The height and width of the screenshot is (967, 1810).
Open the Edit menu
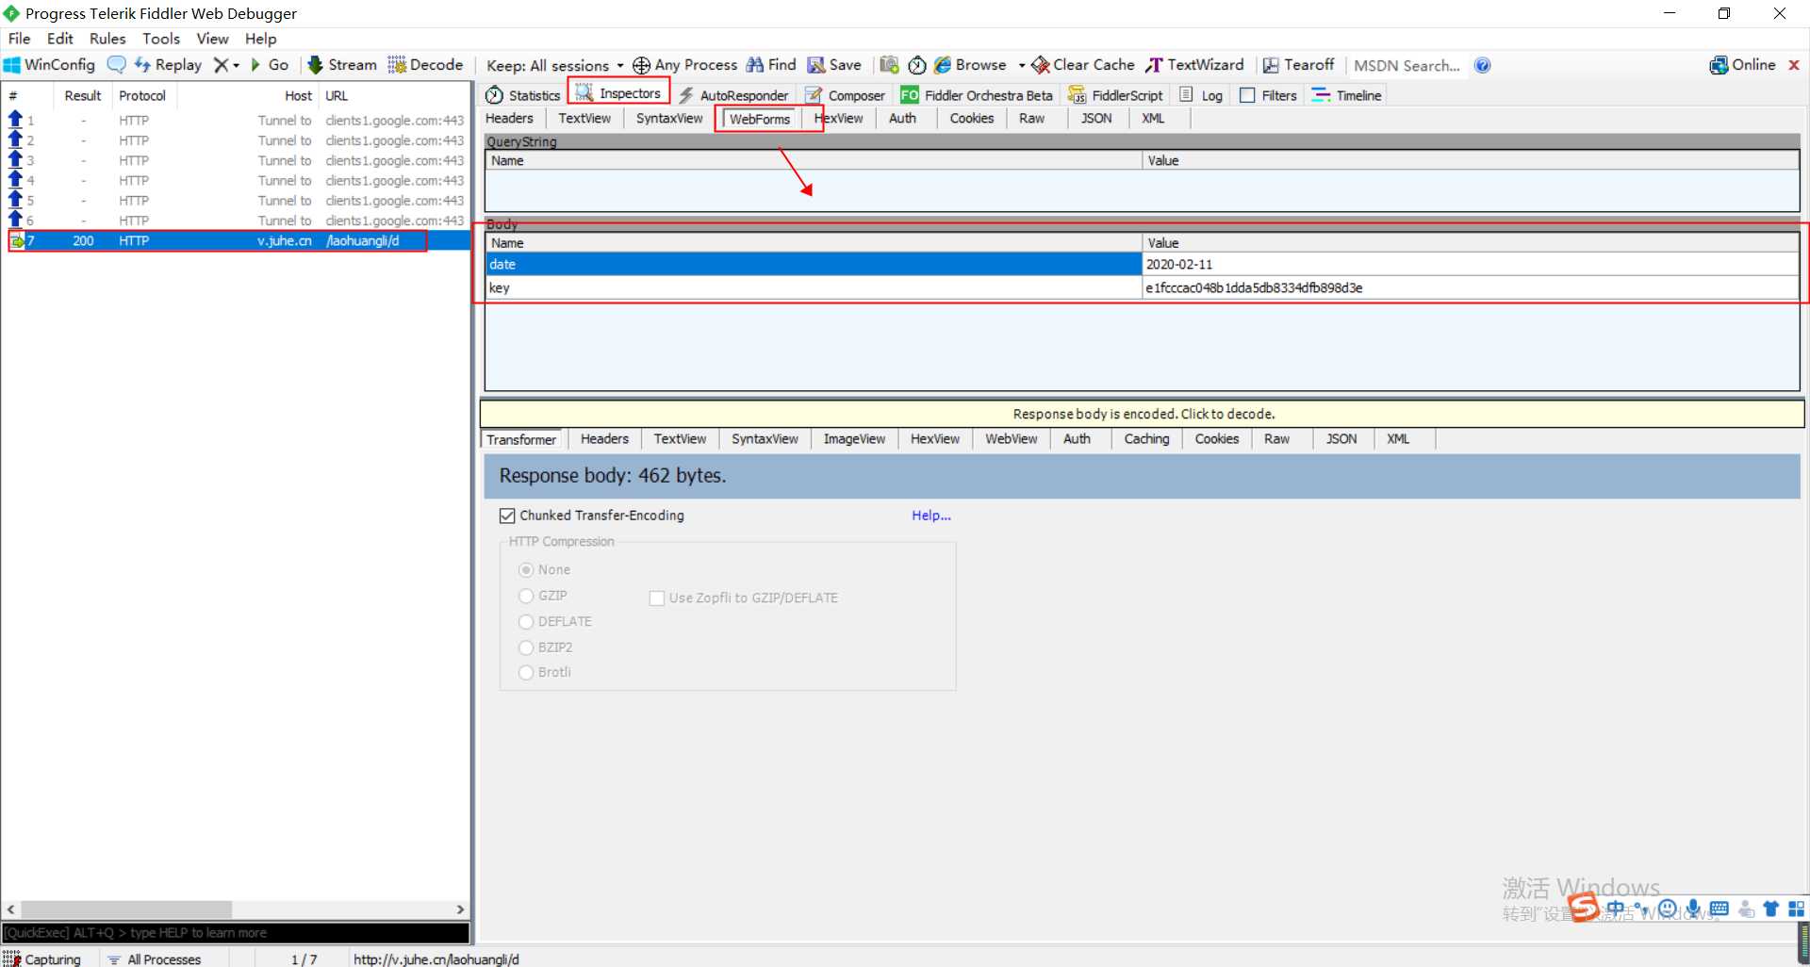coord(60,39)
